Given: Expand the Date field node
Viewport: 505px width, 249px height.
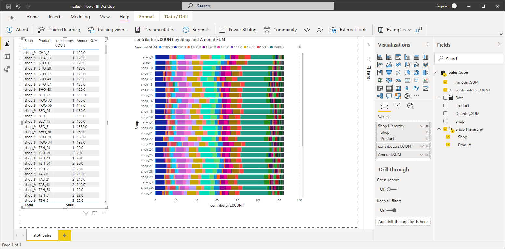Looking at the screenshot, I should (x=439, y=97).
